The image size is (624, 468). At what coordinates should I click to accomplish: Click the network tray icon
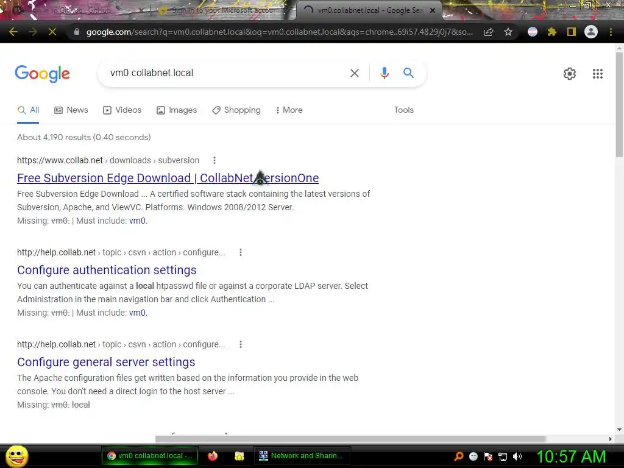(x=503, y=456)
